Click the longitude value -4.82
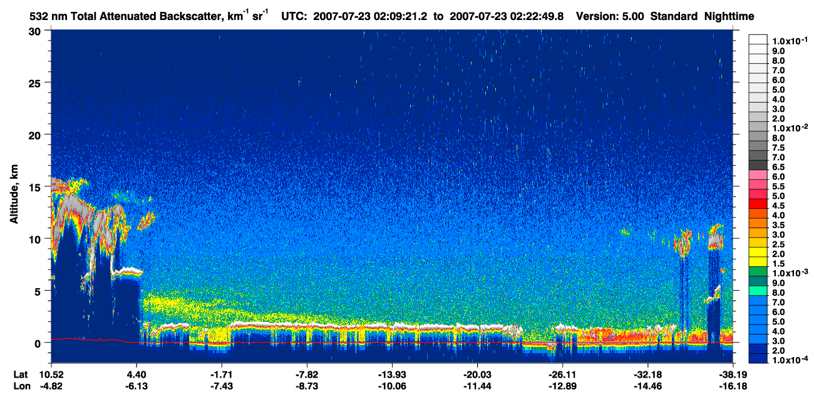The height and width of the screenshot is (417, 814). tap(51, 386)
